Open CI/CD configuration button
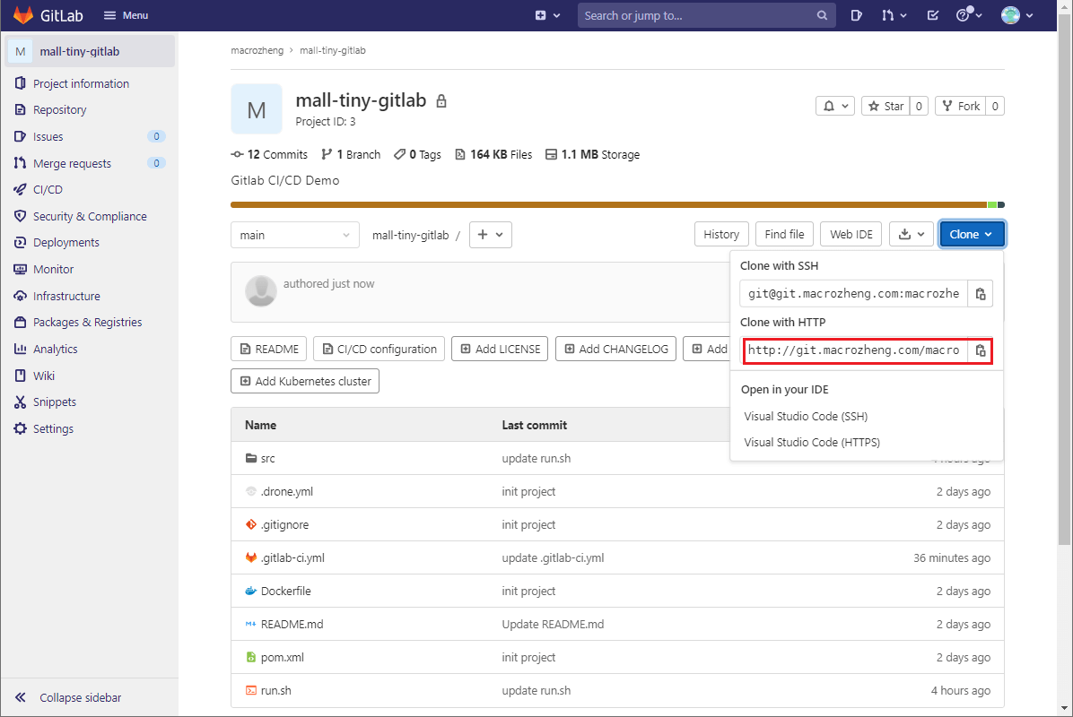The height and width of the screenshot is (717, 1073). [379, 349]
